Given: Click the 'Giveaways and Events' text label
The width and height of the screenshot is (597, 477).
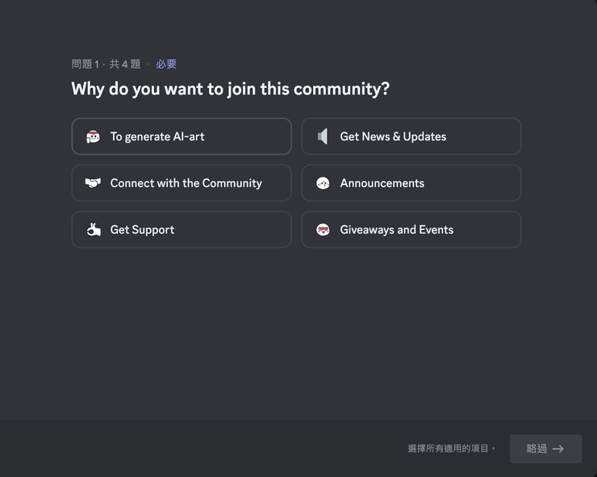Looking at the screenshot, I should (x=397, y=230).
